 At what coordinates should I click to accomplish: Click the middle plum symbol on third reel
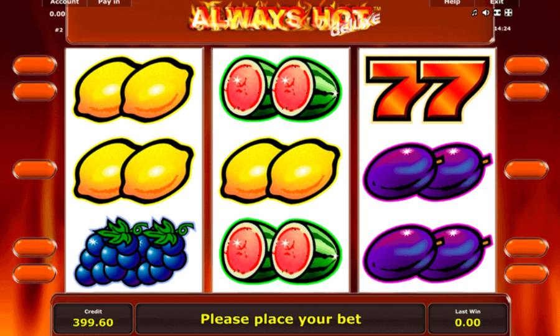pos(427,171)
